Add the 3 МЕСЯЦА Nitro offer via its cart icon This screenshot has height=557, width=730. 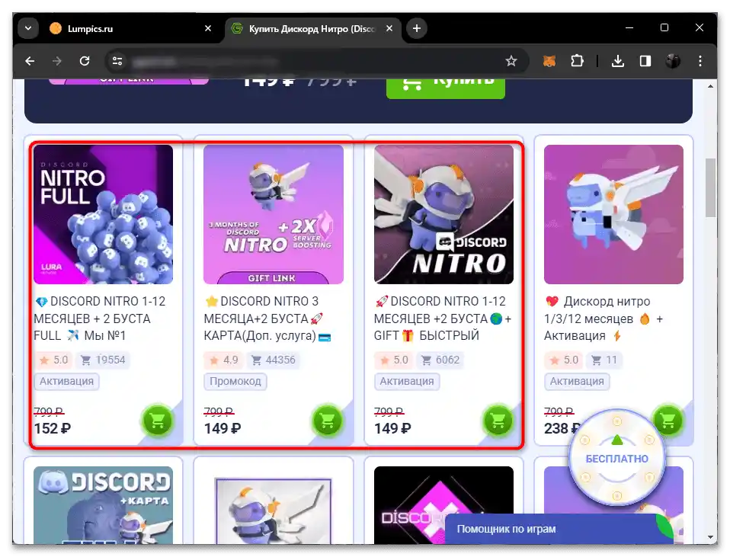pos(328,420)
